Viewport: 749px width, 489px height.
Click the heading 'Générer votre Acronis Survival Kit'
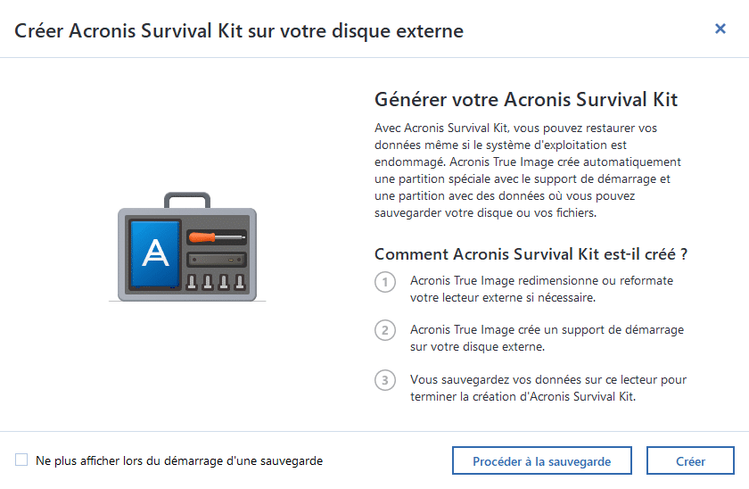(532, 98)
